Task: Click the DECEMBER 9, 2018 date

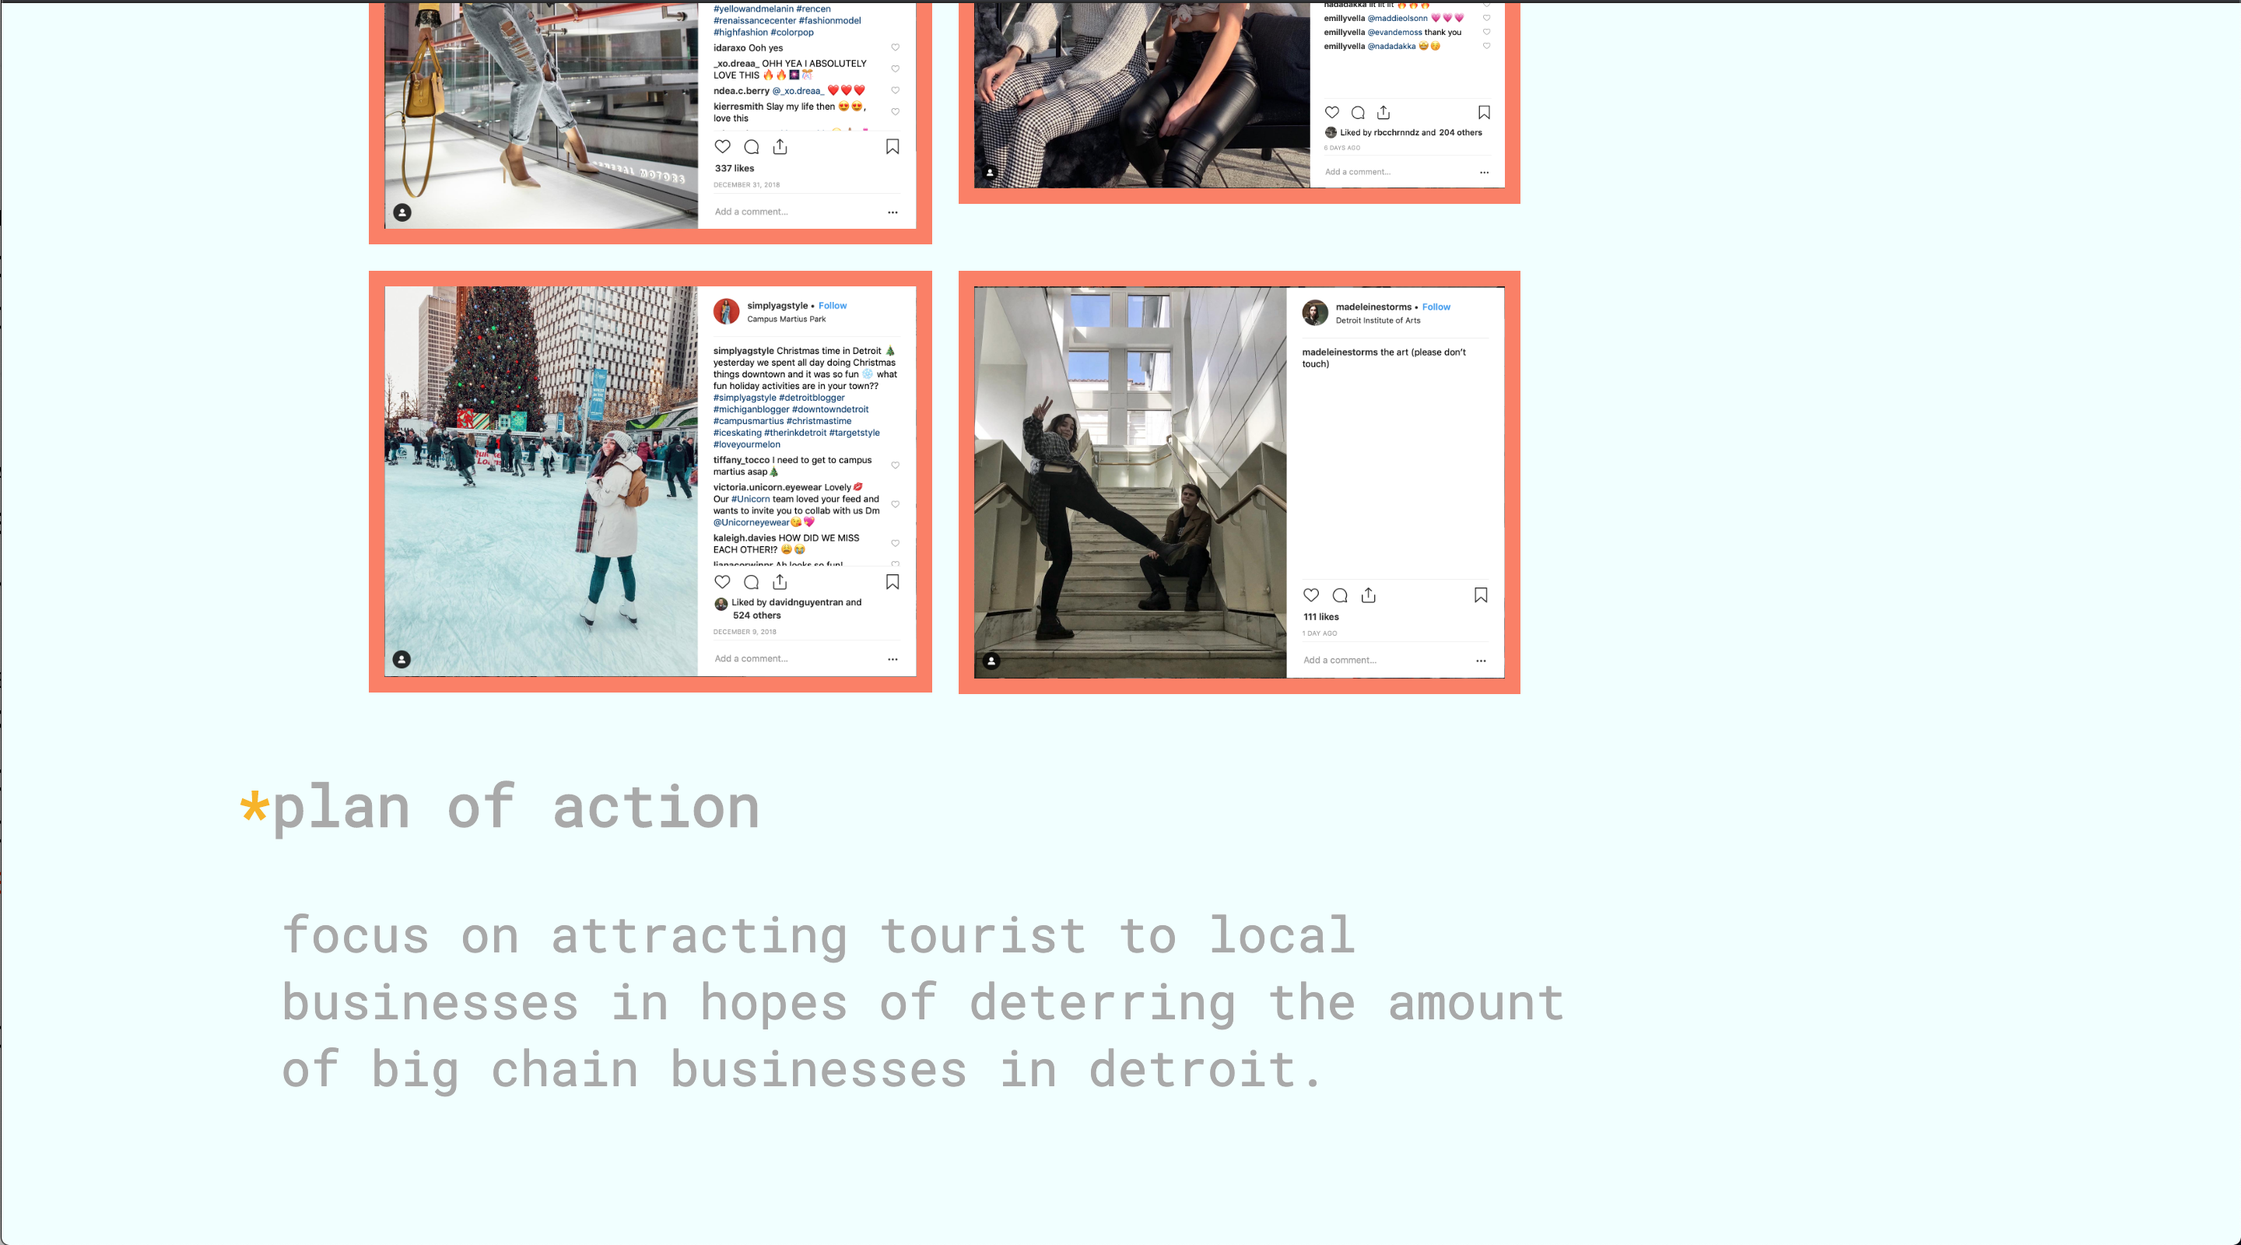Action: (745, 633)
